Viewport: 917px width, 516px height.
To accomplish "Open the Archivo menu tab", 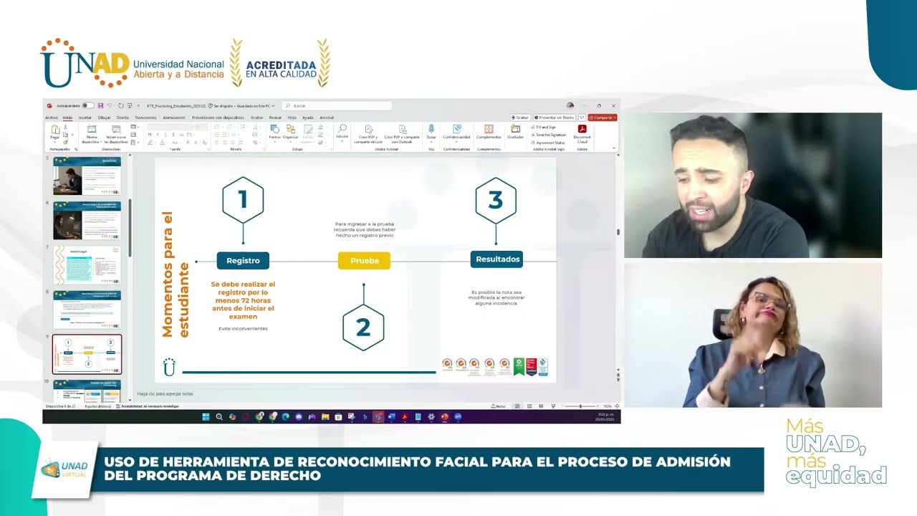I will click(51, 118).
